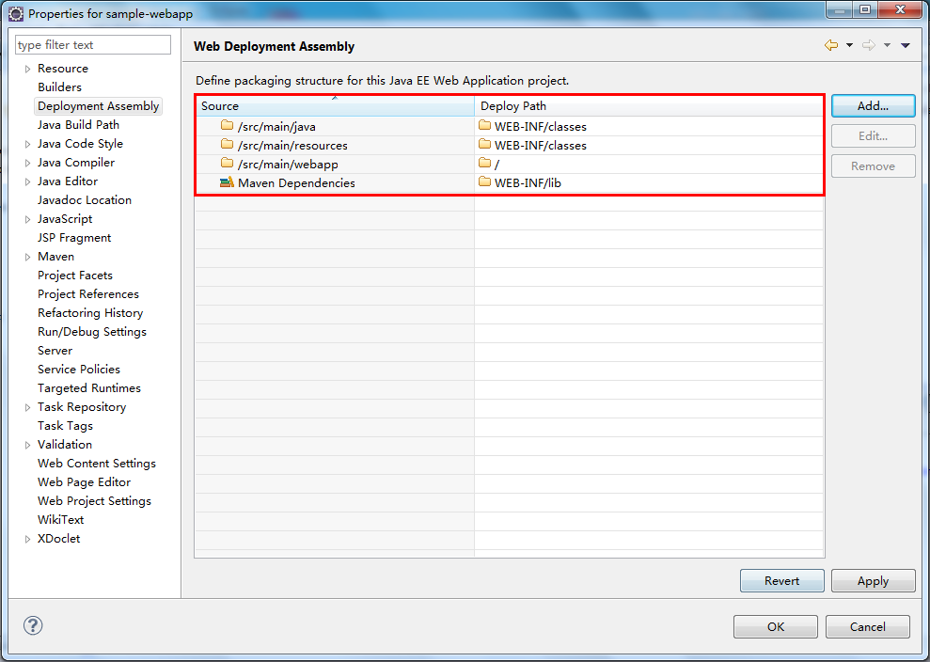Open the back history dropdown arrow
Screen dimensions: 930x662
click(849, 45)
